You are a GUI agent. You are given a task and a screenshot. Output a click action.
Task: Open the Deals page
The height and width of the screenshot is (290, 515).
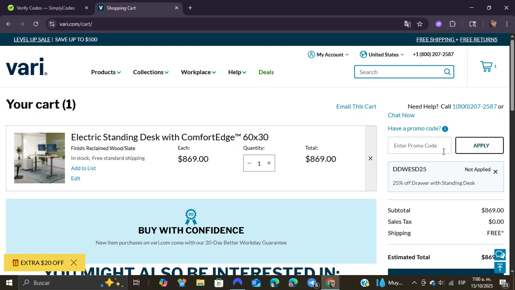(266, 72)
